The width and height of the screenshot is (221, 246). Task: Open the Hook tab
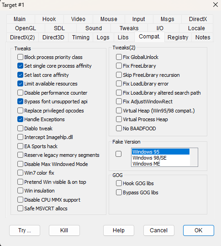point(49,19)
